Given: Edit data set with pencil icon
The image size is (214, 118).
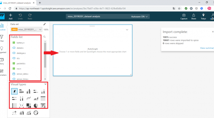Looking at the screenshot, I should tap(44, 24).
